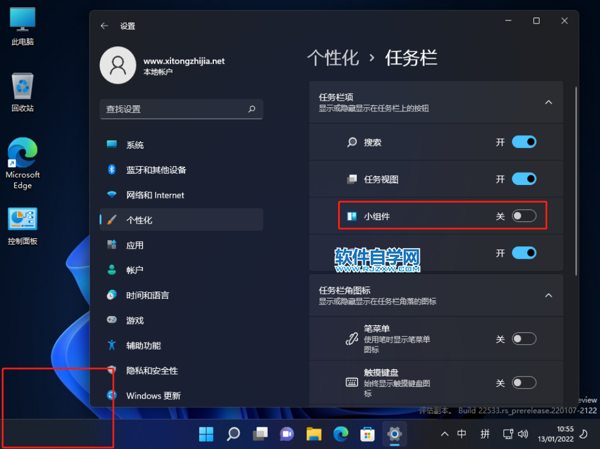Click the 个性化 breadcrumb link
Screen dimensions: 600x449
tap(333, 58)
